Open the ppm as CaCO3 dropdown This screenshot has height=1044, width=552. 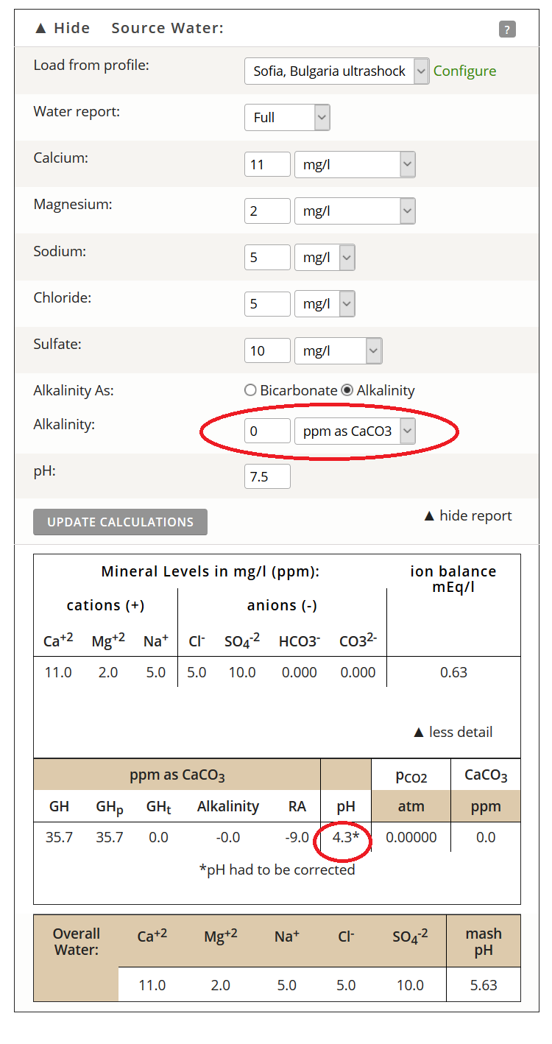pyautogui.click(x=355, y=431)
